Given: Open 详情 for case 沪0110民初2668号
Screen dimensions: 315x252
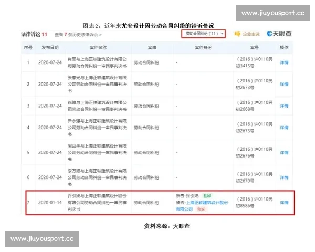Looking at the screenshot, I should pos(284,106).
